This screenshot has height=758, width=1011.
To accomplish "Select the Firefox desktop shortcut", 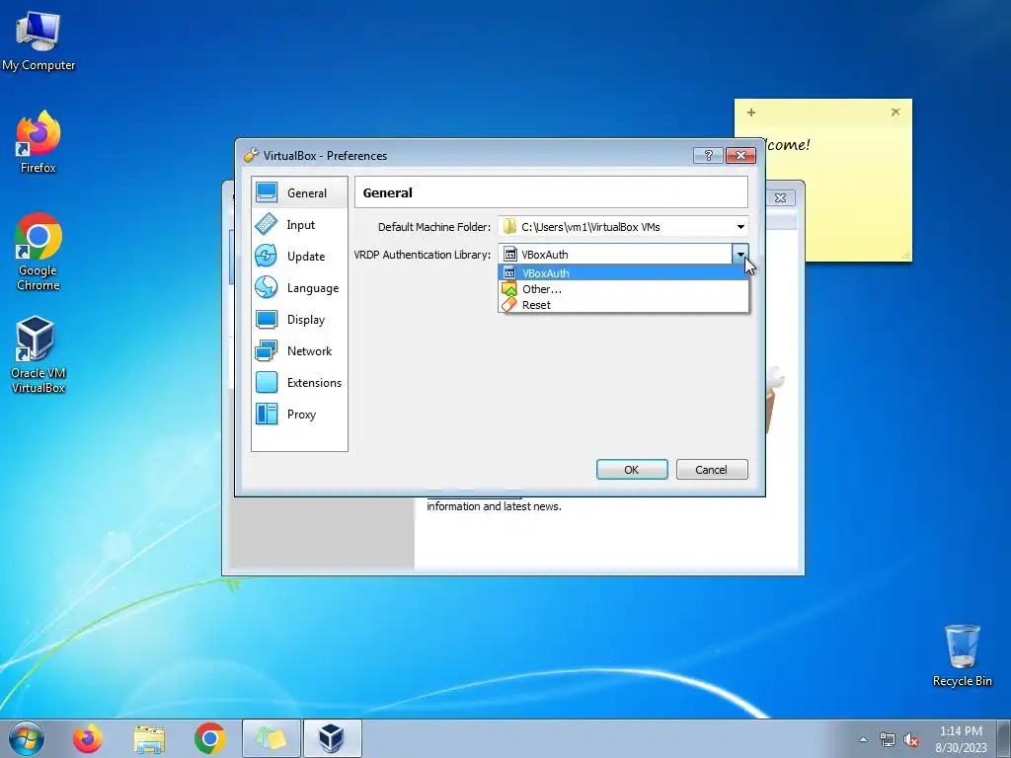I will 39,142.
